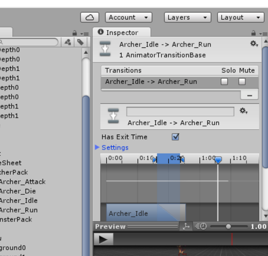Click the transition icon beside the name field

[x=113, y=116]
